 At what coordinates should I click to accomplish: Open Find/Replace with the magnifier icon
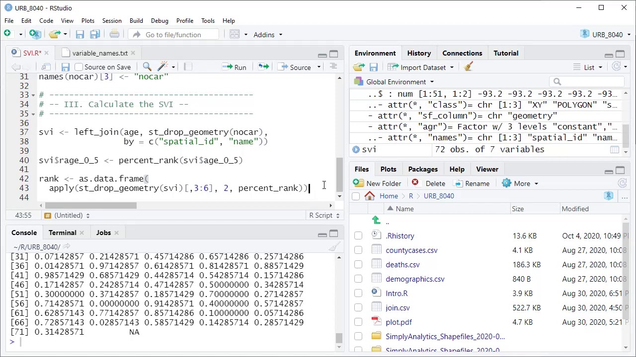(x=147, y=67)
